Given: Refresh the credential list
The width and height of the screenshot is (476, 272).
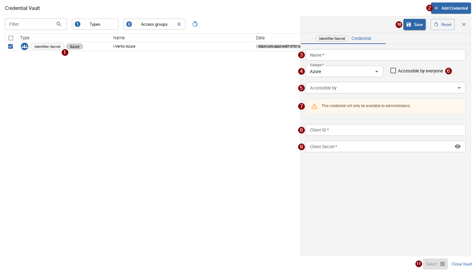Looking at the screenshot, I should pos(195,24).
